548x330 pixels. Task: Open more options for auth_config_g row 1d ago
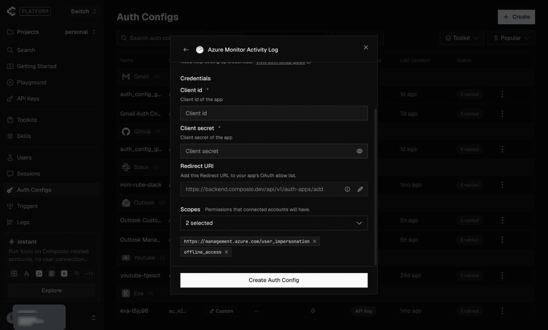pos(502,94)
